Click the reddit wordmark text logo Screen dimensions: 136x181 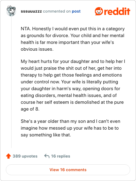[117, 12]
